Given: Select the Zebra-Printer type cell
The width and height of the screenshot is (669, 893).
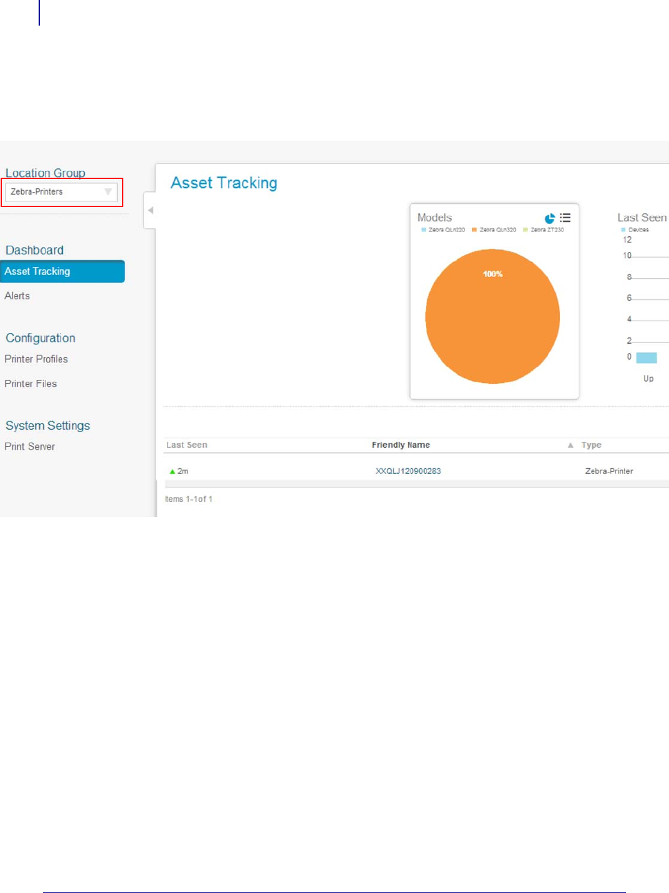Looking at the screenshot, I should tap(609, 471).
